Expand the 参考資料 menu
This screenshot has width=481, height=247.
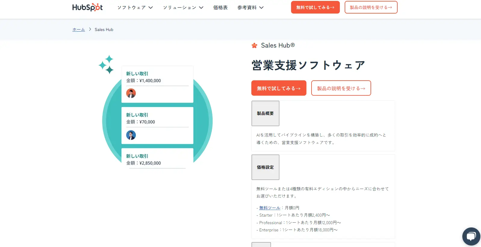(250, 8)
